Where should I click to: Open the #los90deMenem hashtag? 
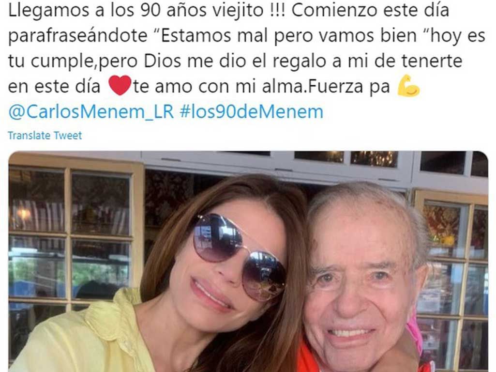click(252, 111)
